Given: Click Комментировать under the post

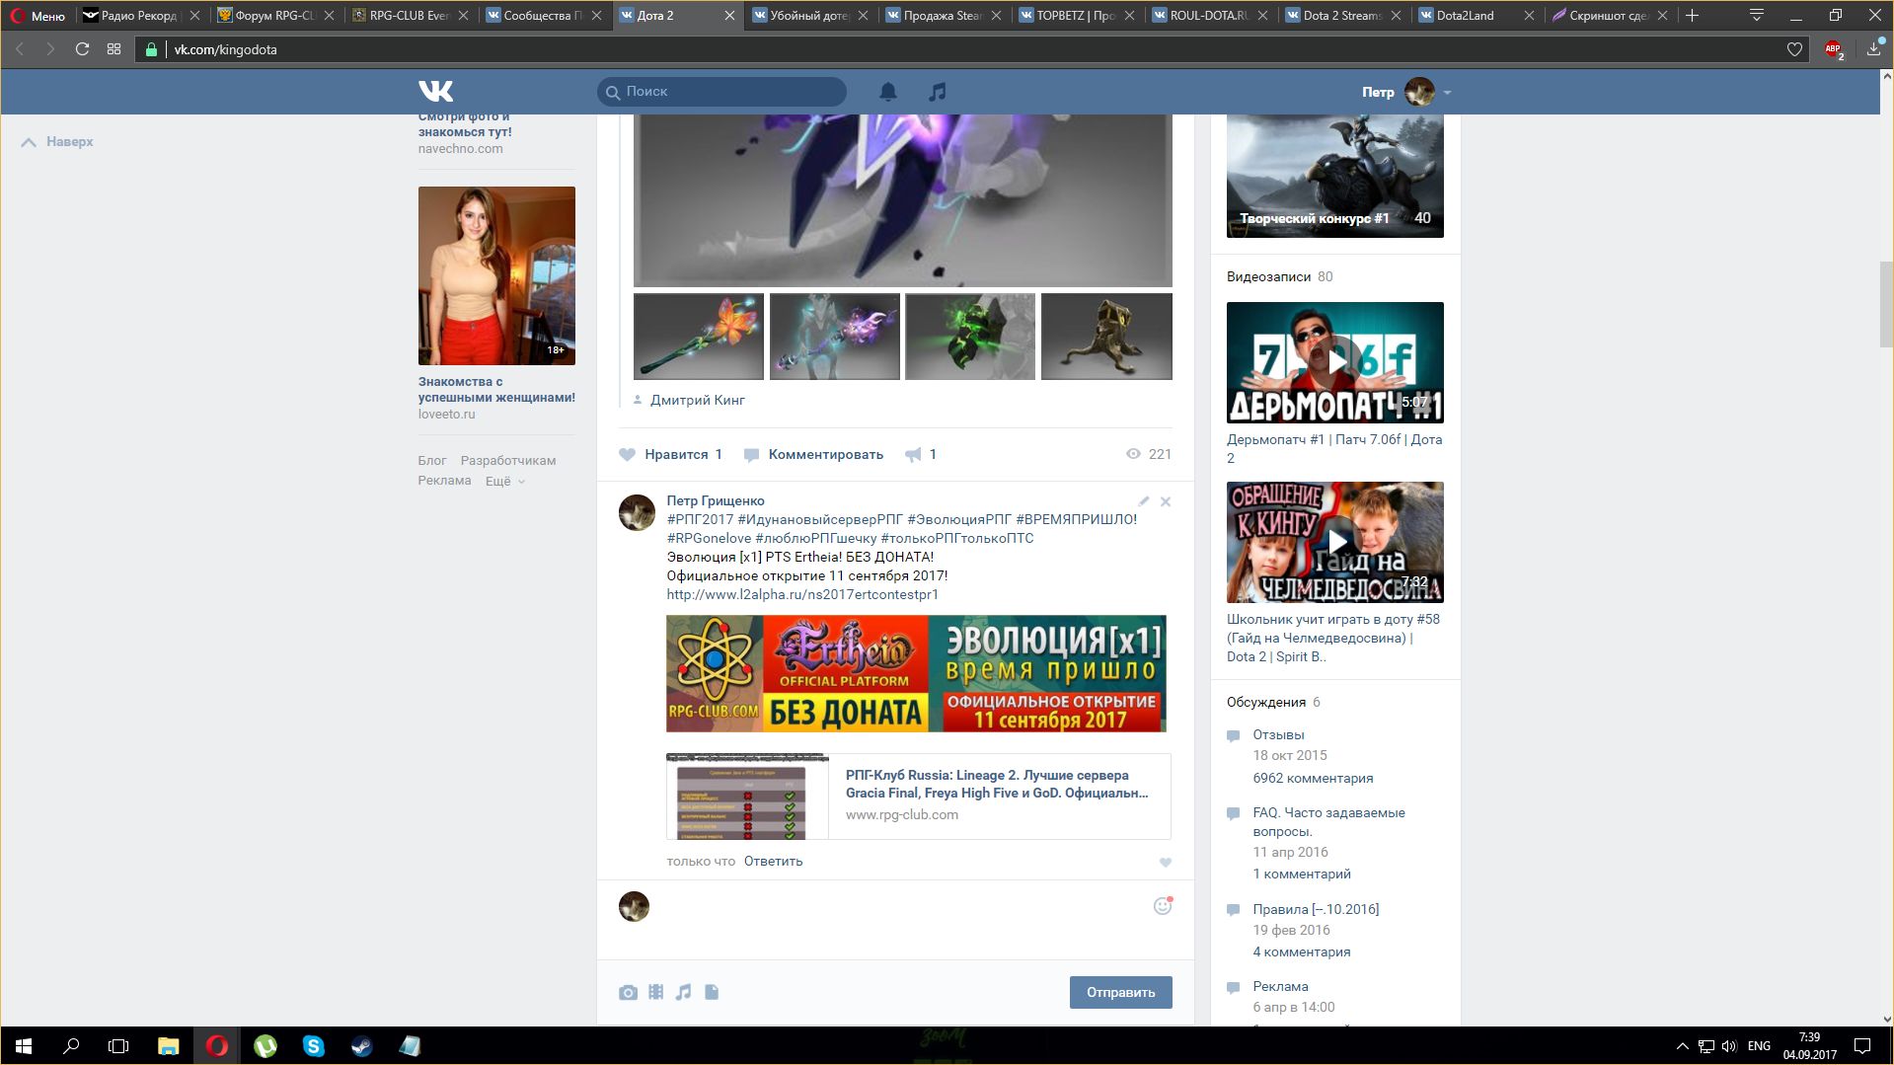Looking at the screenshot, I should click(x=813, y=454).
